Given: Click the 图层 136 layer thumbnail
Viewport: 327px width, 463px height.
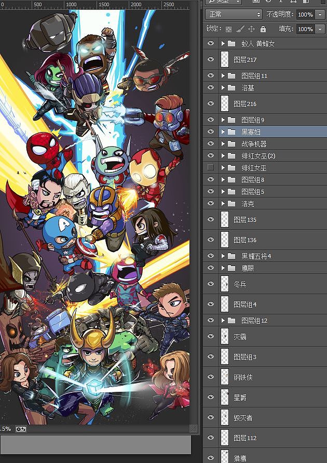Looking at the screenshot, I should [225, 240].
